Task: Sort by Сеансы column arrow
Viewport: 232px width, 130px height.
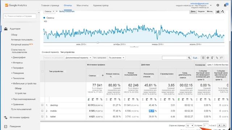Action: coord(103,75)
